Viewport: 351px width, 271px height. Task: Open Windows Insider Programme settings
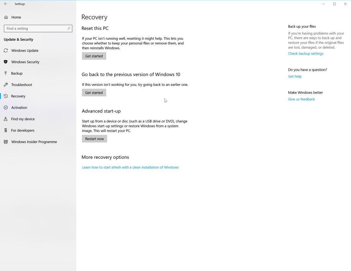click(38, 142)
